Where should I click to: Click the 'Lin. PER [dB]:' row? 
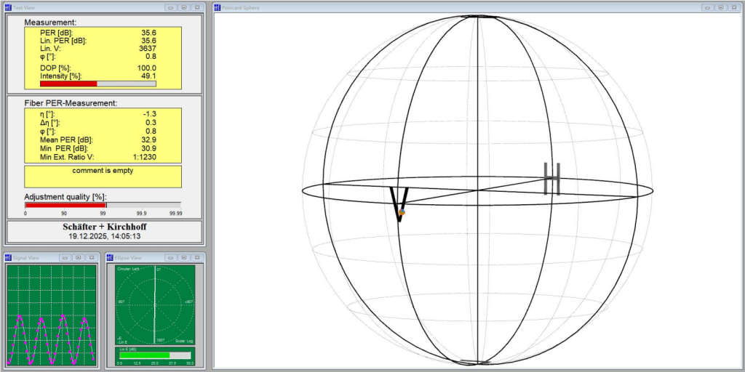tap(98, 41)
